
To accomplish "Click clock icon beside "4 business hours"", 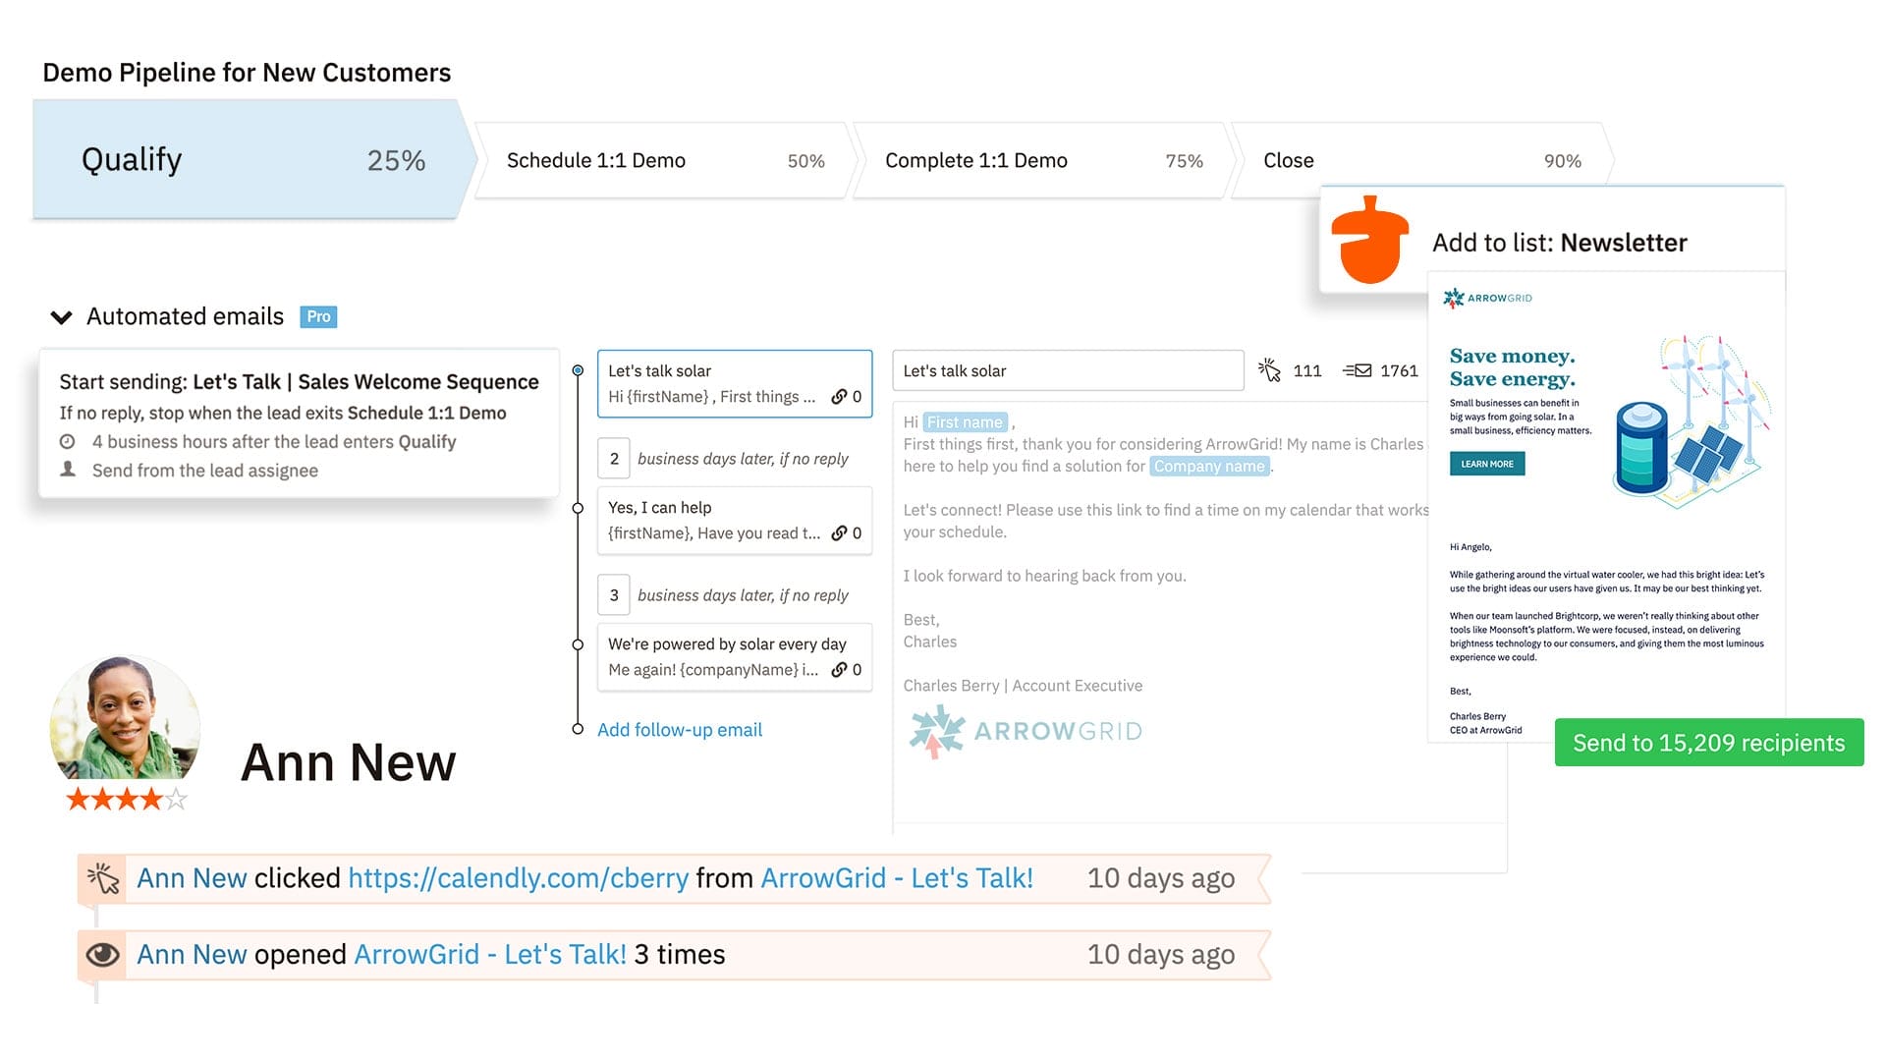I will [x=69, y=442].
